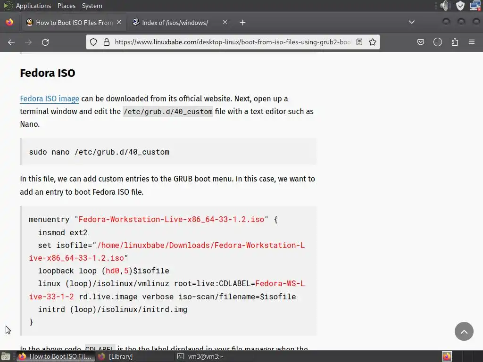This screenshot has height=362, width=483.
Task: Click the linux (loop)/isolinux/vmlinuz line
Action: [x=167, y=290]
